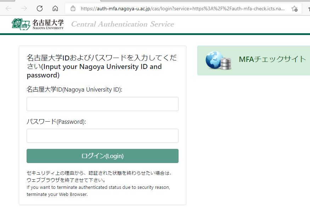Navigate forward using the forward arrow
Image resolution: width=310 pixels, height=209 pixels.
click(23, 8)
